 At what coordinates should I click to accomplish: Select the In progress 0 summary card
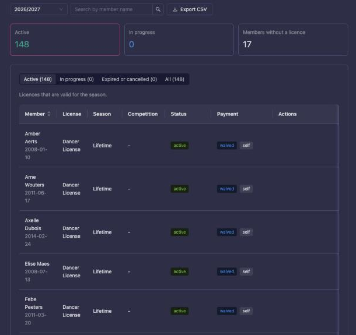point(179,40)
